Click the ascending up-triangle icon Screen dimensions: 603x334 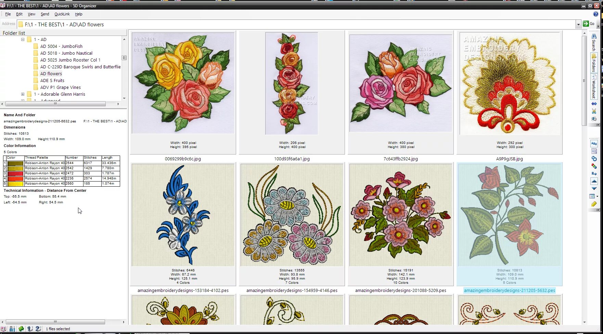[x=594, y=181]
